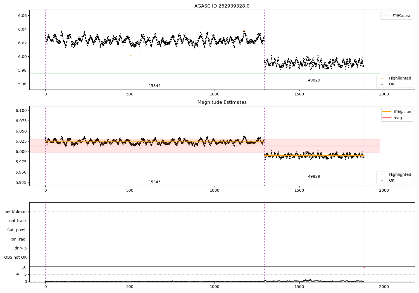
Task: Click y-axis tick '5.950' in middle plot
Action: point(21,172)
